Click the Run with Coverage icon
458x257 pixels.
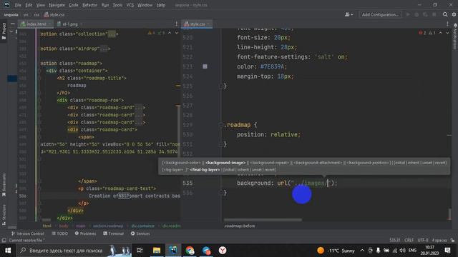click(x=425, y=14)
